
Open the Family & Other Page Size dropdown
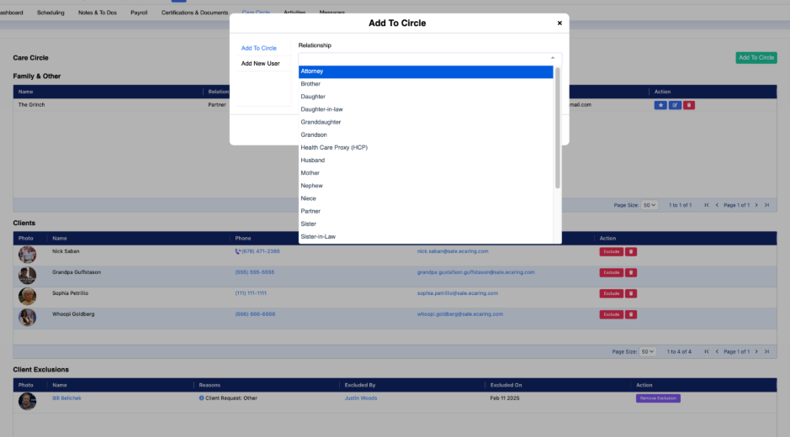(x=649, y=205)
